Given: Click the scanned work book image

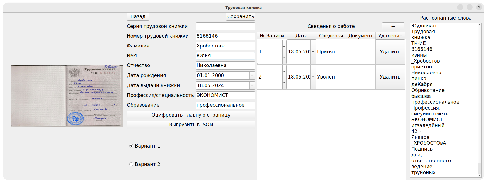Looking at the screenshot, I should click(66, 96).
